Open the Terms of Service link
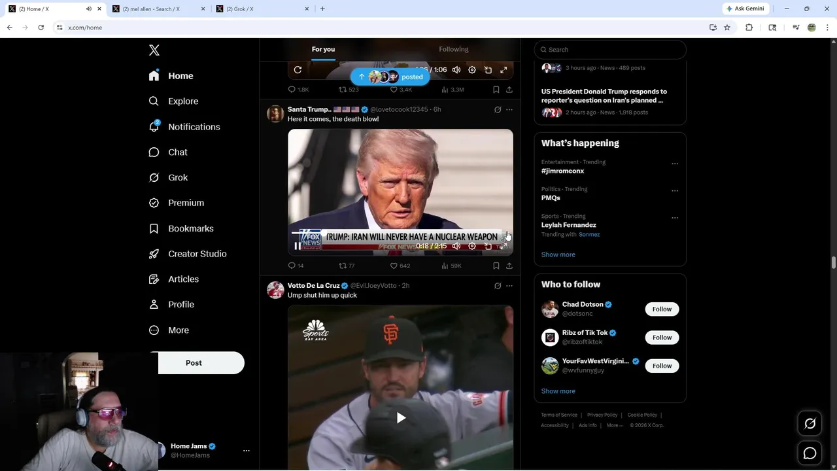837x471 pixels. (559, 415)
